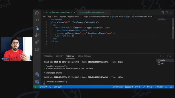Open the Source Control view
Viewport: 175px width, 98px height.
click(x=37, y=28)
